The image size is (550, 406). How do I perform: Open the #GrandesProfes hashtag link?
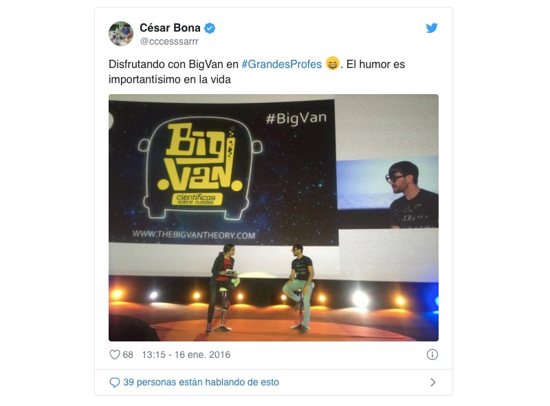pyautogui.click(x=282, y=64)
